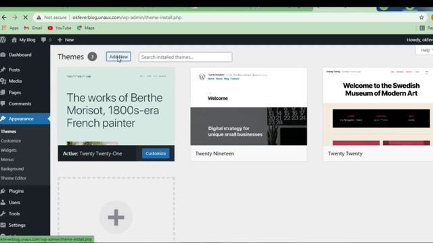The width and height of the screenshot is (433, 243).
Task: Open Themes submenu item
Action: tap(8, 132)
